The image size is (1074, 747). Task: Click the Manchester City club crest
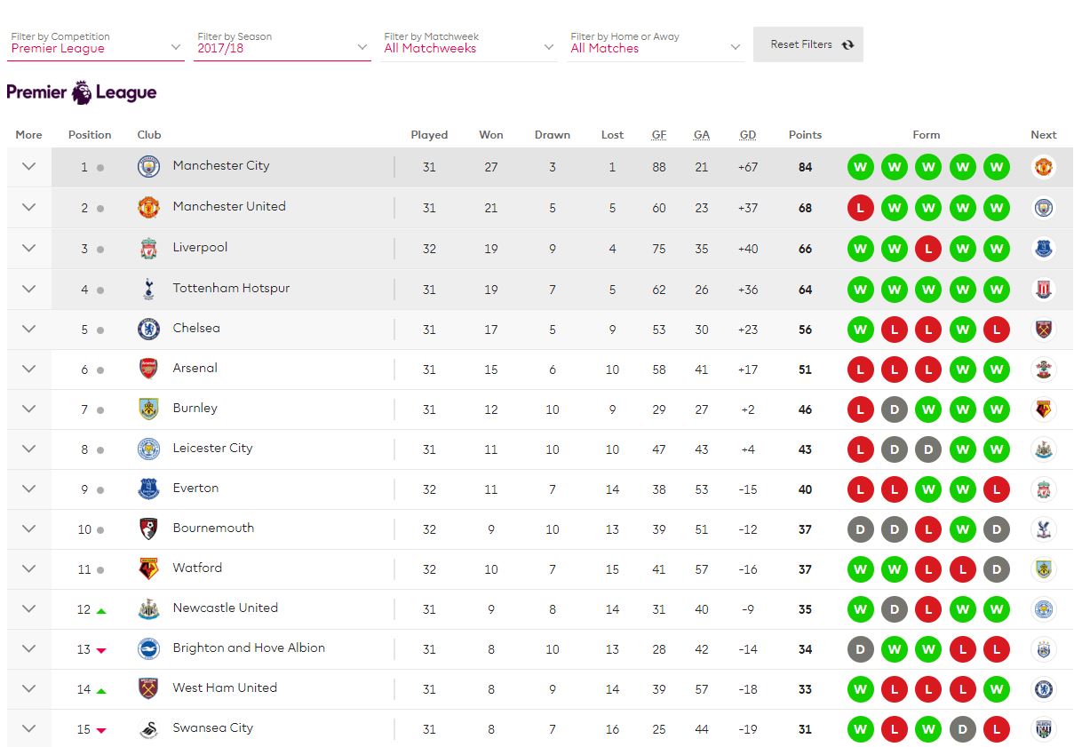pos(148,167)
